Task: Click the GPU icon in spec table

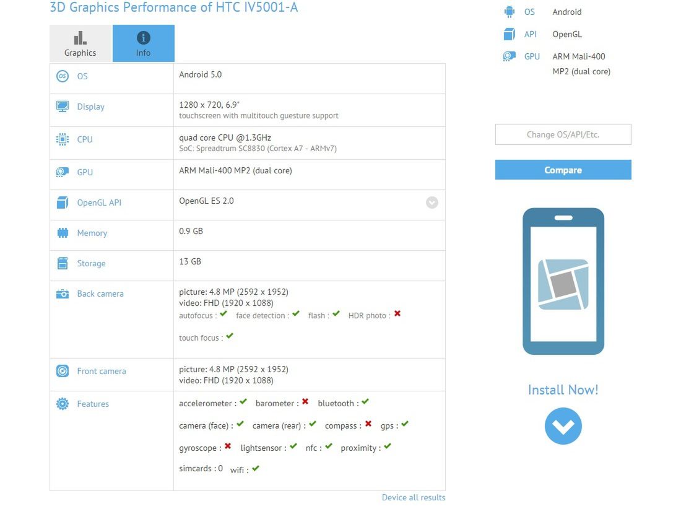Action: (63, 172)
